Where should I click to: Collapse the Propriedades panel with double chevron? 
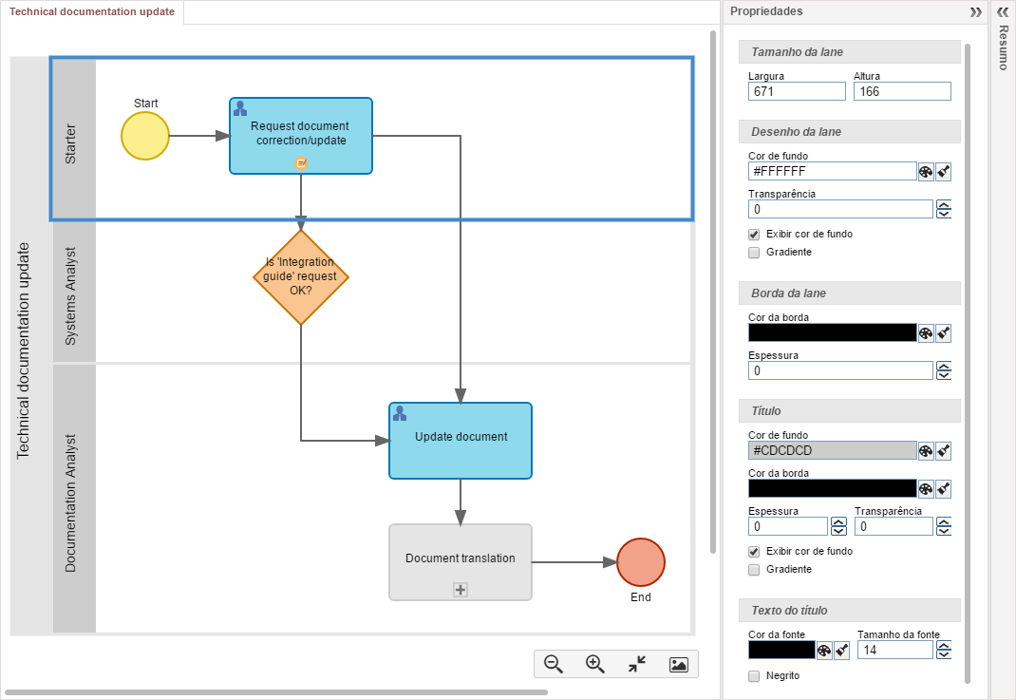coord(976,11)
